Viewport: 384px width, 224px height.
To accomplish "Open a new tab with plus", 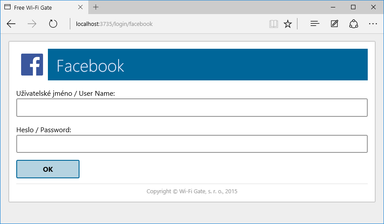I will click(x=96, y=7).
